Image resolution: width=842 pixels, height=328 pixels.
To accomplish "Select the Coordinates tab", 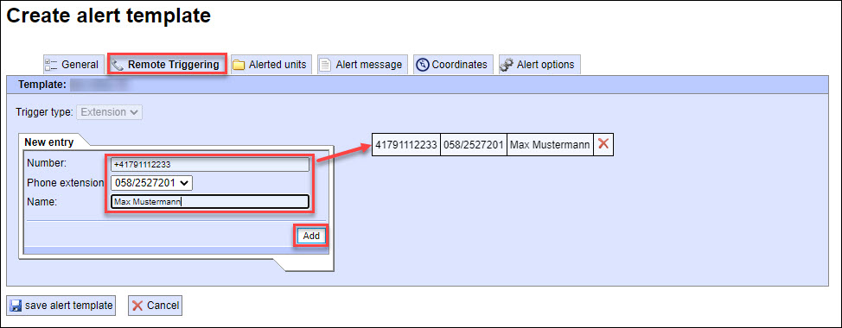I will [x=453, y=65].
